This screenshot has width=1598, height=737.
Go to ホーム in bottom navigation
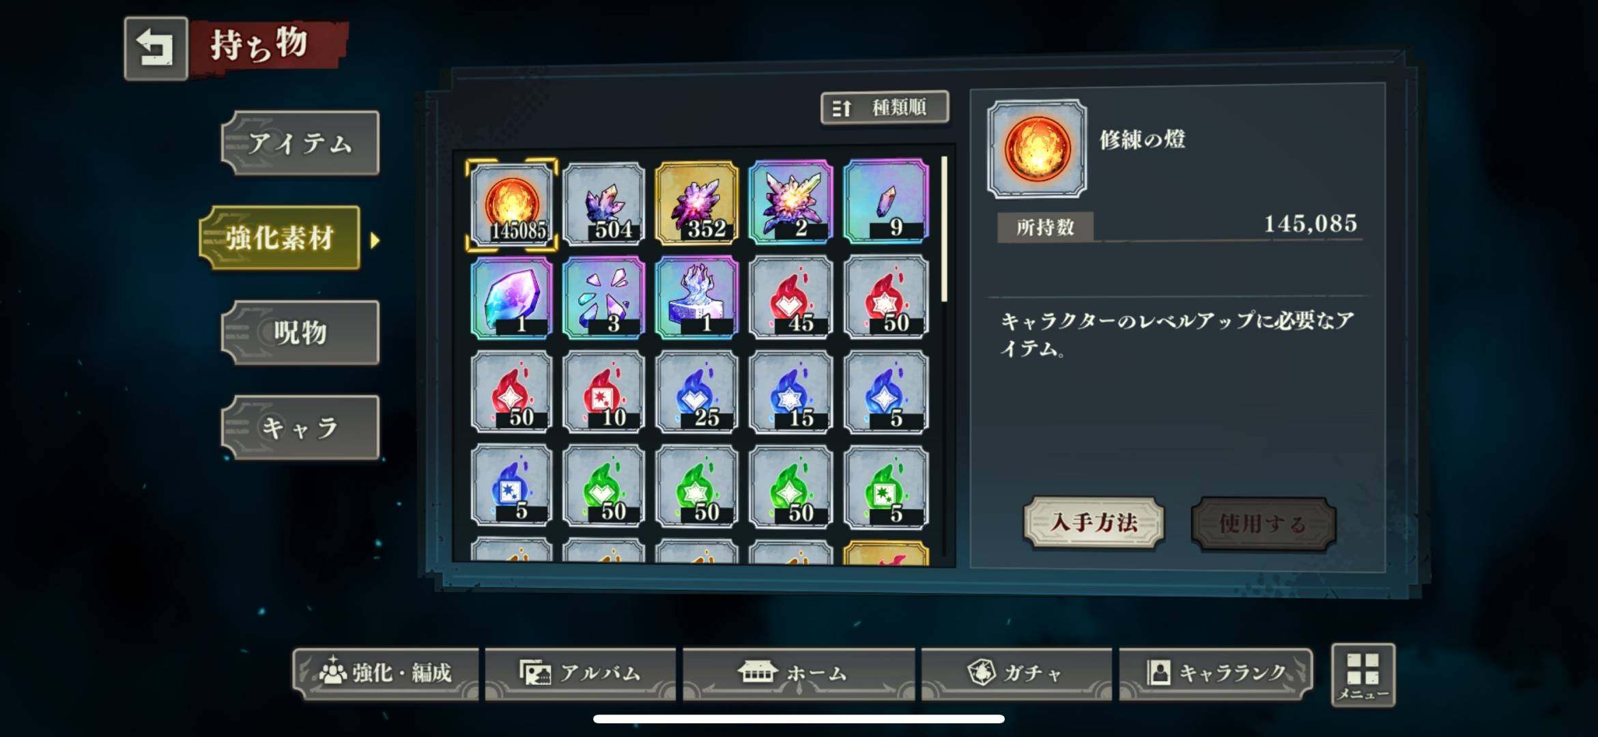click(799, 674)
